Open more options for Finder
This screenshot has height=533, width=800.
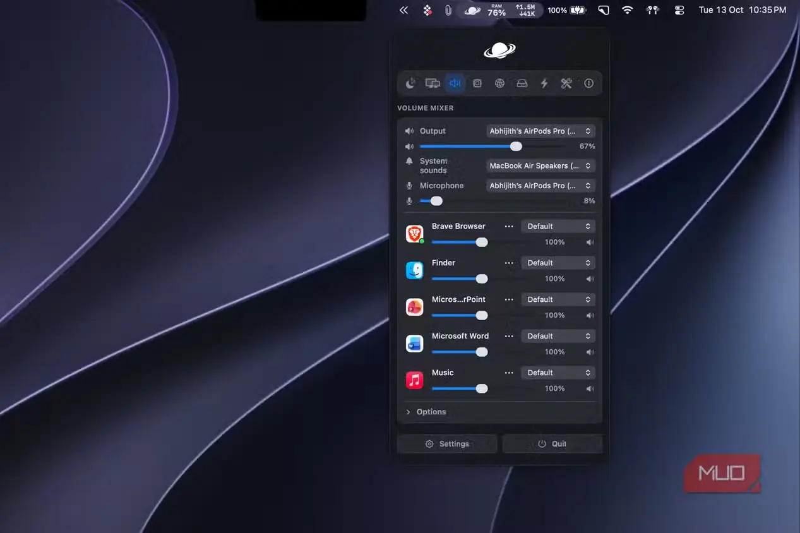click(509, 263)
